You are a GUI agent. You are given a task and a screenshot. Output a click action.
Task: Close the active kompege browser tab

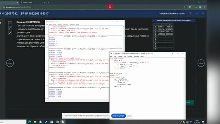[x=17, y=2]
